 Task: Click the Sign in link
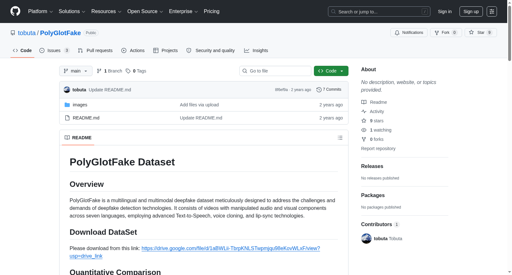click(445, 11)
